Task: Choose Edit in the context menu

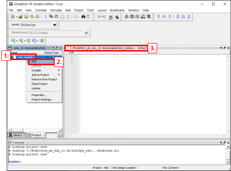Action: (42, 61)
